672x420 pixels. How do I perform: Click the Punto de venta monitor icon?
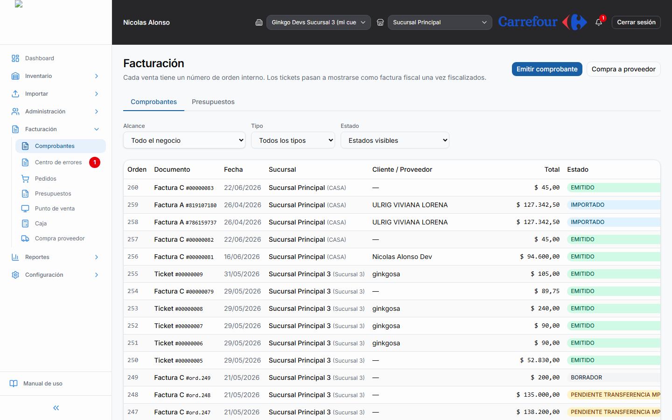[25, 209]
